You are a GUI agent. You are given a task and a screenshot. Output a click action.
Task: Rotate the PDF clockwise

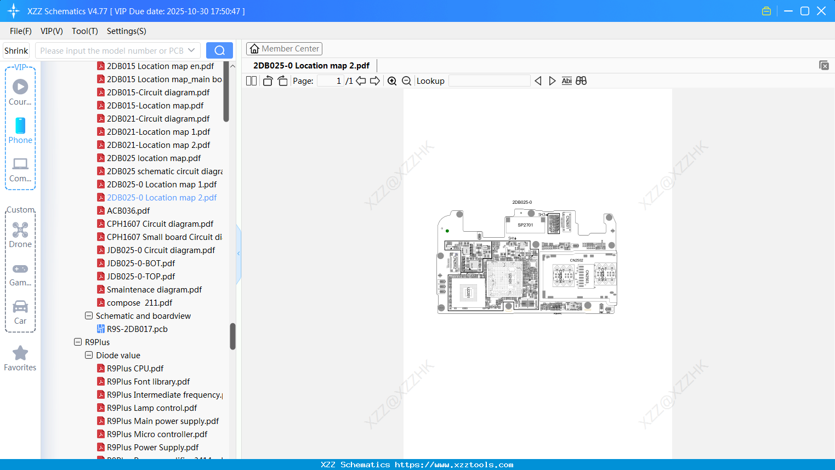(282, 81)
